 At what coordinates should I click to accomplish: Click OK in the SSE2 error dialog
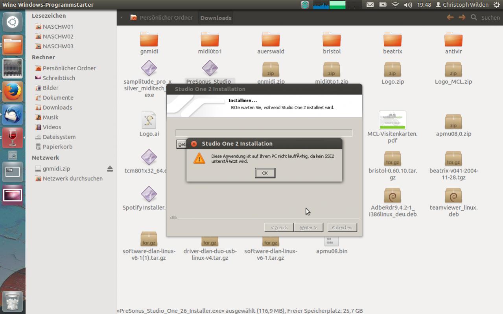pos(265,173)
